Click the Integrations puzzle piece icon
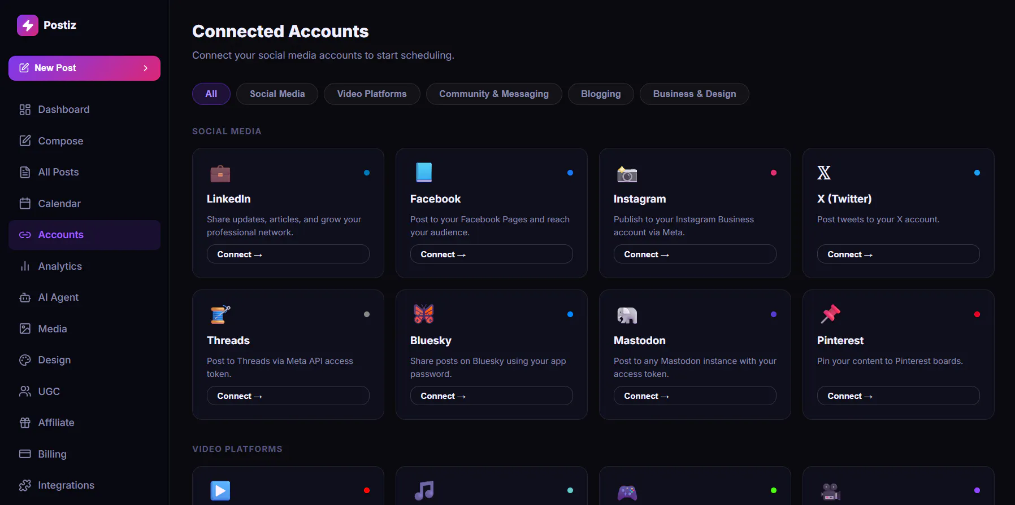 tap(25, 485)
